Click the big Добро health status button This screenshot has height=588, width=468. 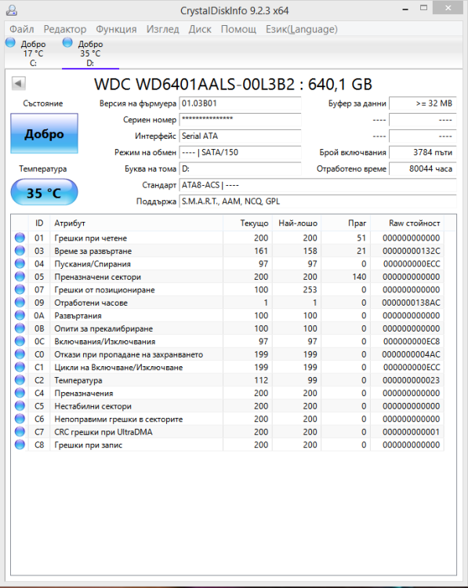(44, 133)
